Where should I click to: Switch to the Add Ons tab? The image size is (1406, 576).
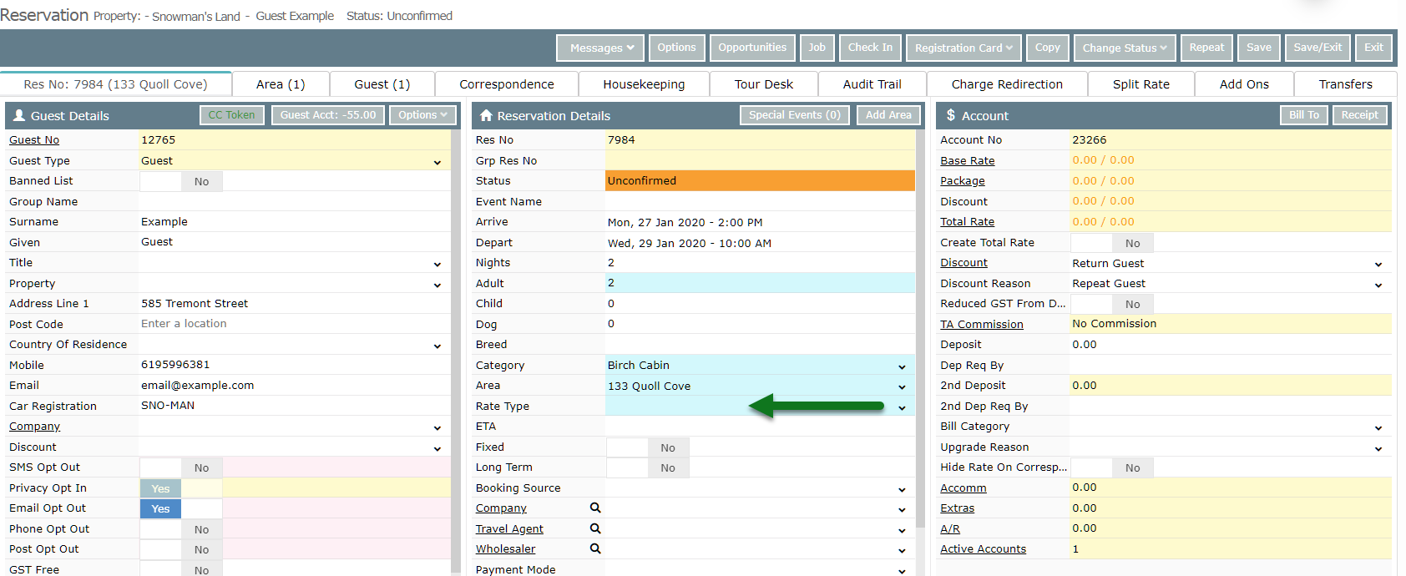point(1244,84)
